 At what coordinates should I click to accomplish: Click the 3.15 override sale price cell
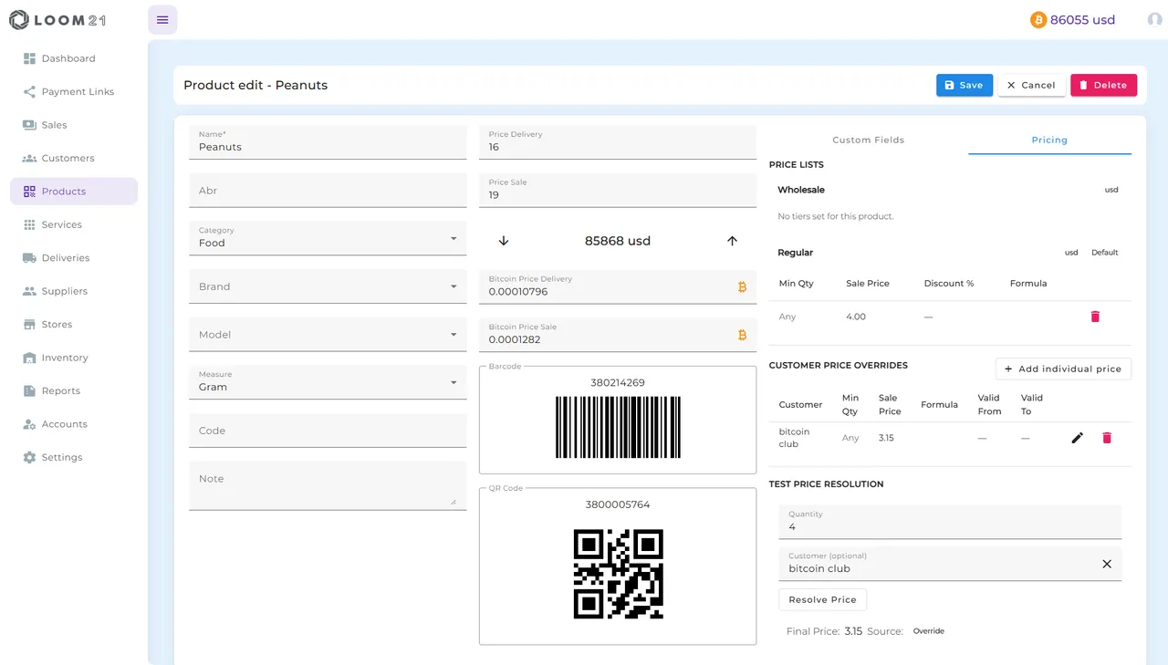point(886,438)
